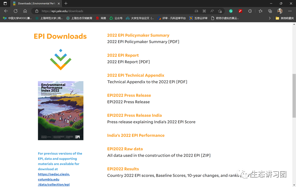296x187 pixels.
Task: Open the 2022 EPI Report link
Action: [x=123, y=55]
